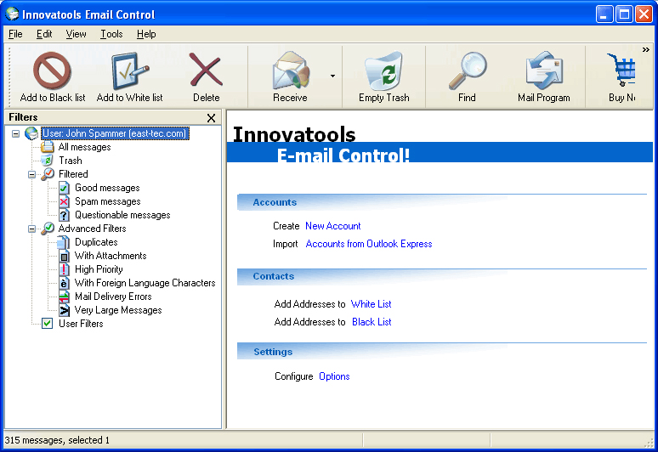Select Mail Delivery Errors filter
658x452 pixels.
tap(113, 297)
